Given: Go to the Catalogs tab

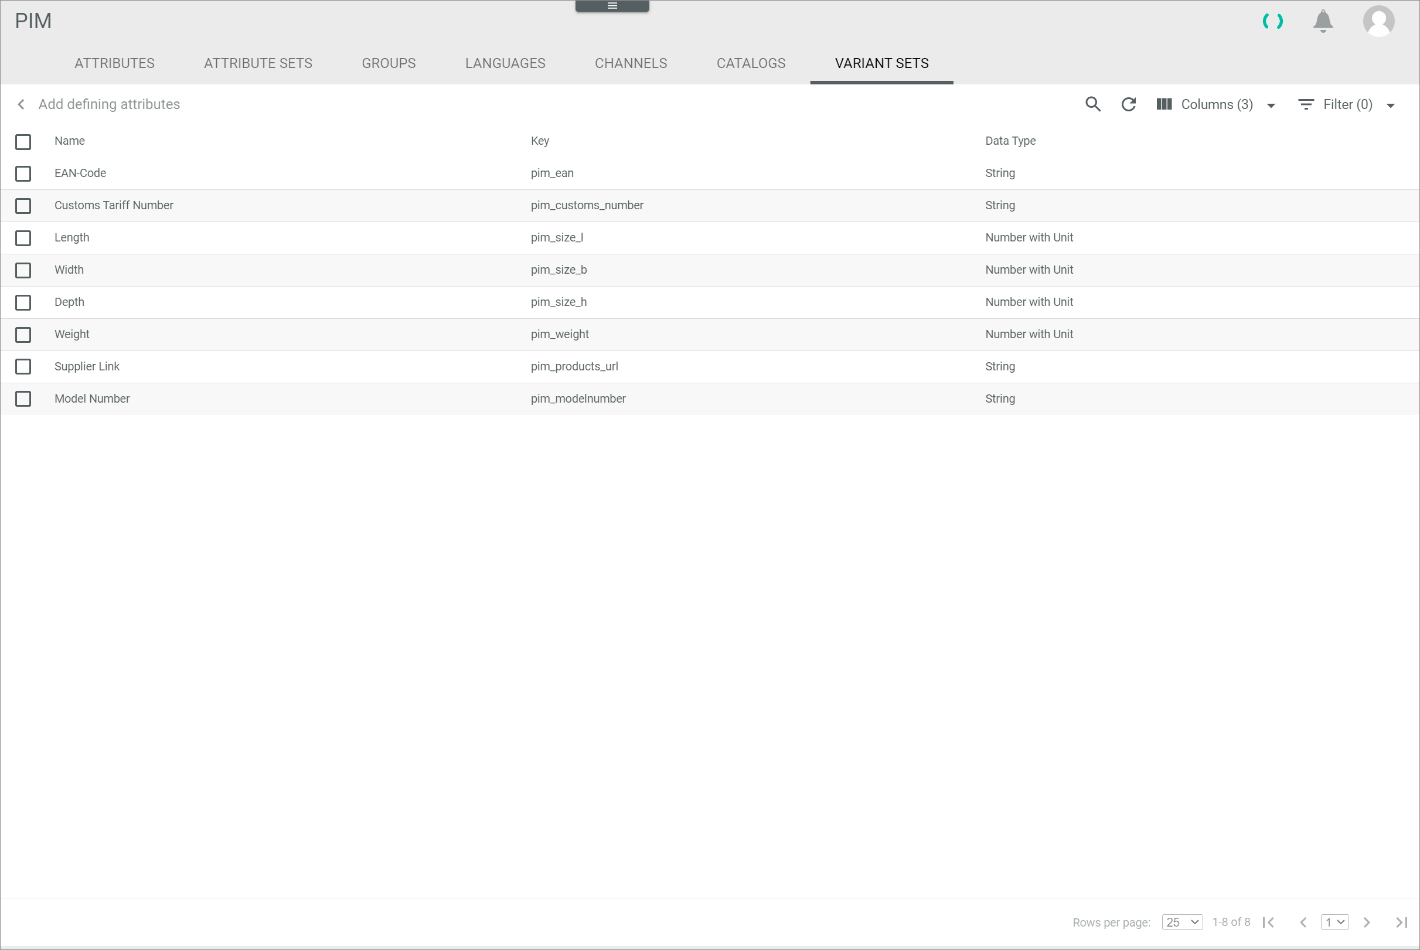Looking at the screenshot, I should click(x=751, y=63).
